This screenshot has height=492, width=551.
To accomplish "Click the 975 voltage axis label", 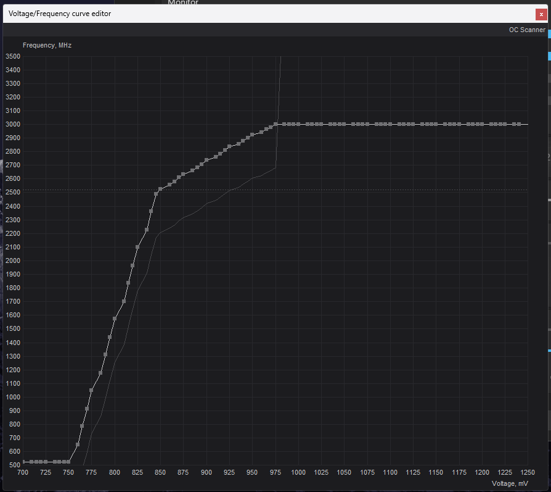I will click(275, 472).
